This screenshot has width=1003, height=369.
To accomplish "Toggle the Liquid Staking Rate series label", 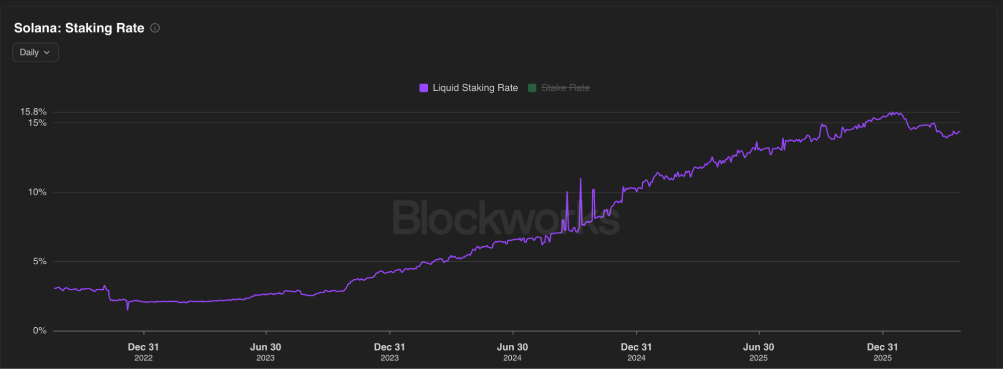I will 475,88.
